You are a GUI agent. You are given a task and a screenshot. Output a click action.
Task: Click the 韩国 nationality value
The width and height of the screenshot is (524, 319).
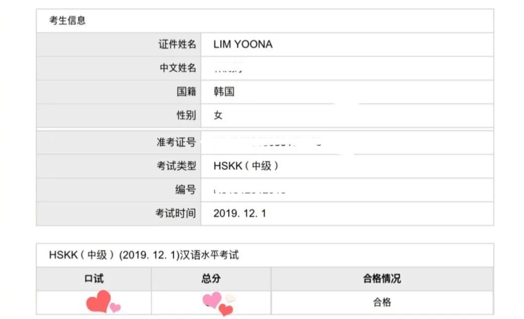click(224, 92)
